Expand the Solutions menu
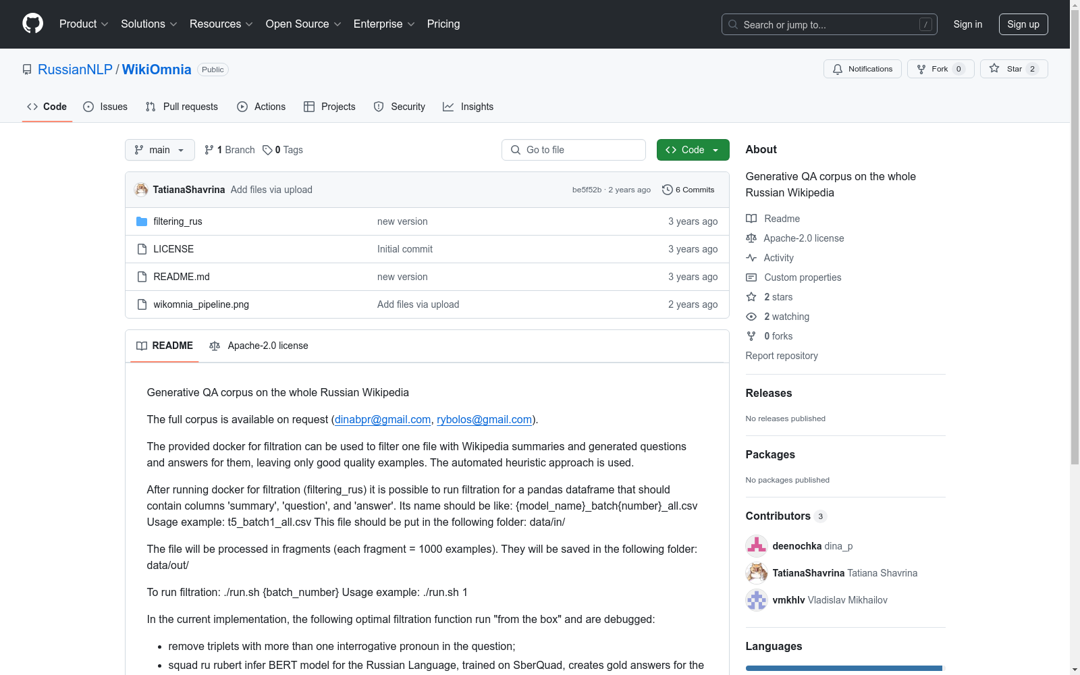 coord(149,24)
